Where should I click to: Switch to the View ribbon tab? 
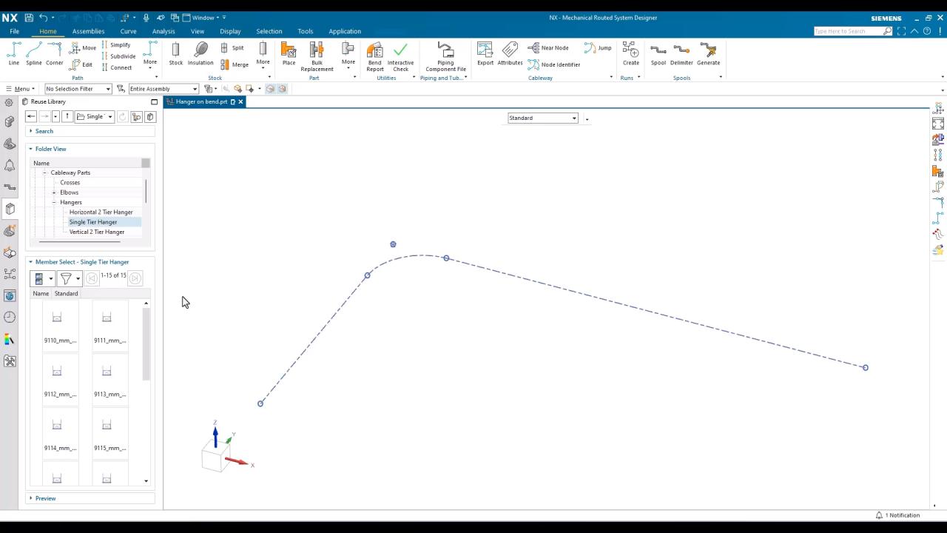[198, 31]
